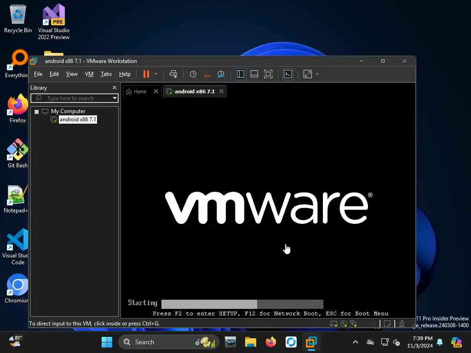The width and height of the screenshot is (471, 353).
Task: Open the Copilot preview taskbar icon
Action: (x=456, y=342)
